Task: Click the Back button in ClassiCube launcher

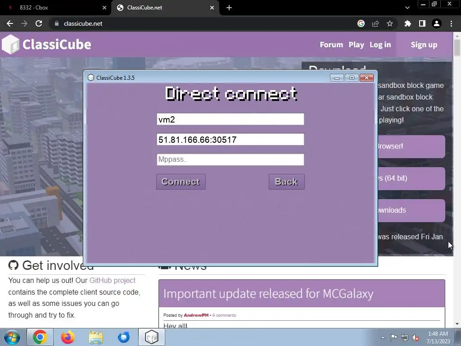Action: pos(286,182)
